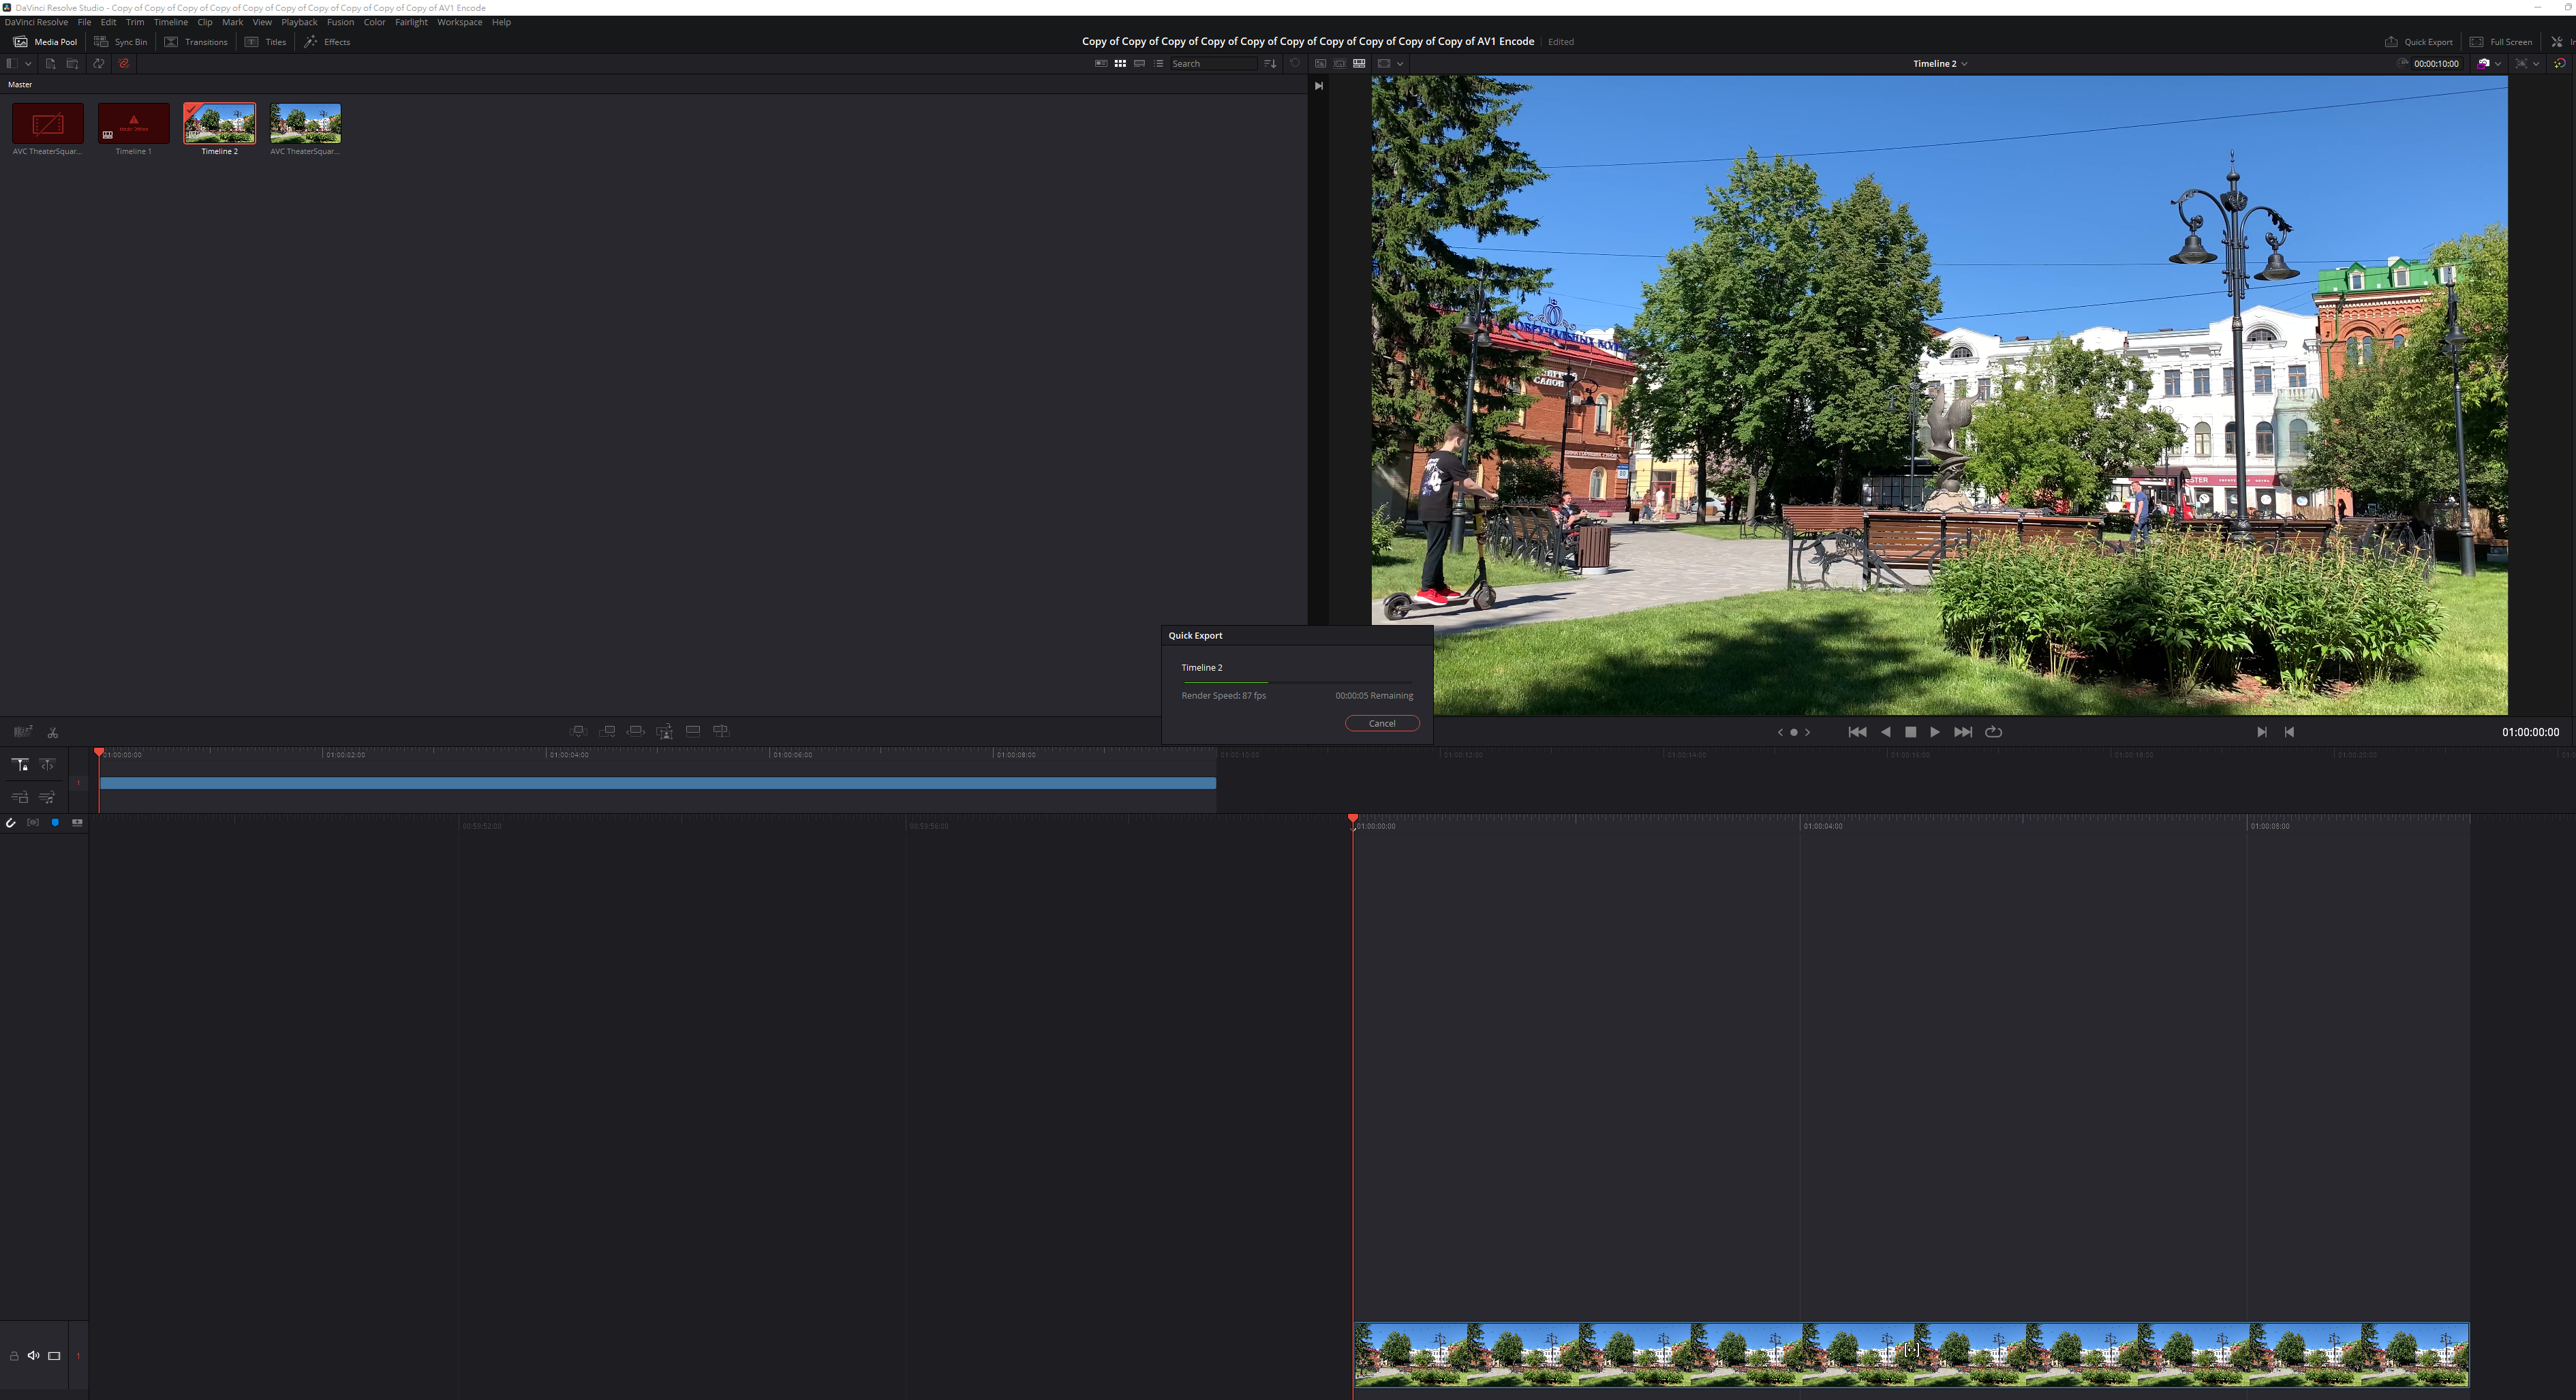Click the Import Media icon

tap(50, 64)
